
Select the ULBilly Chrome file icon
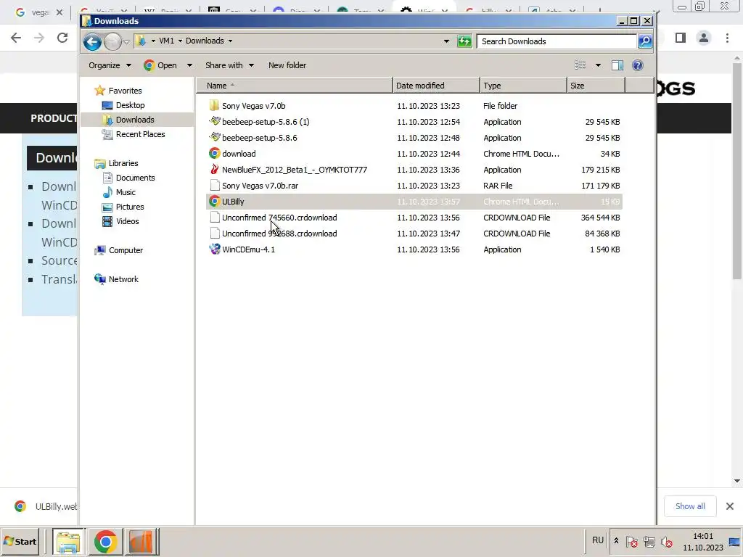point(215,202)
